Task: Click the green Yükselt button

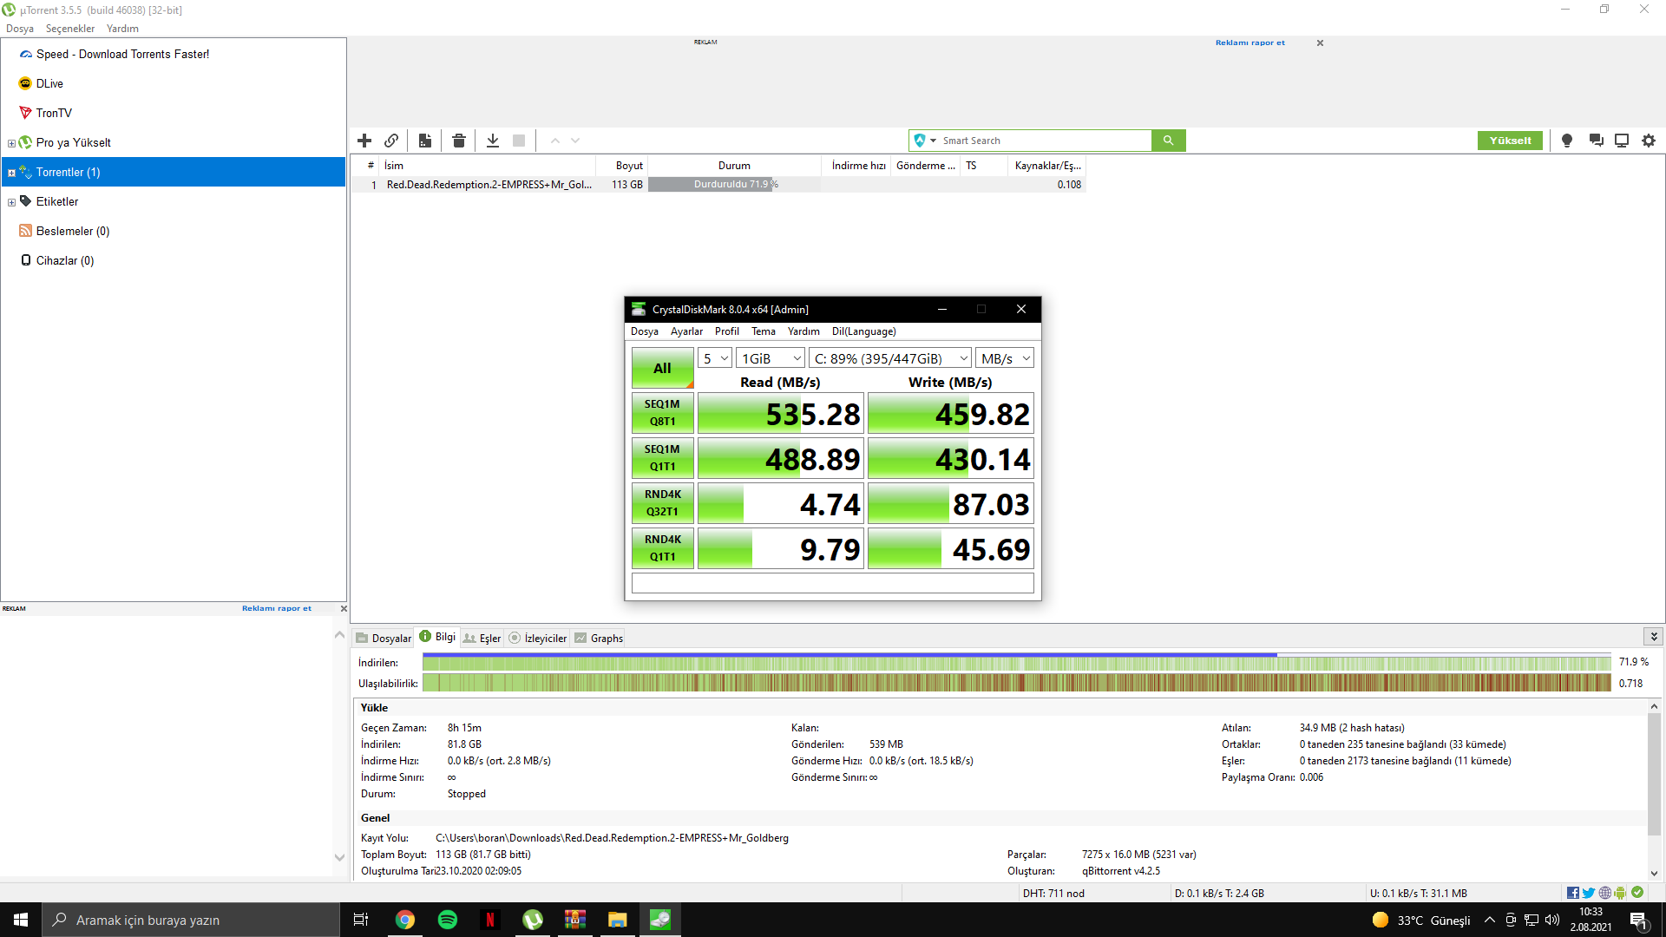Action: 1510,141
